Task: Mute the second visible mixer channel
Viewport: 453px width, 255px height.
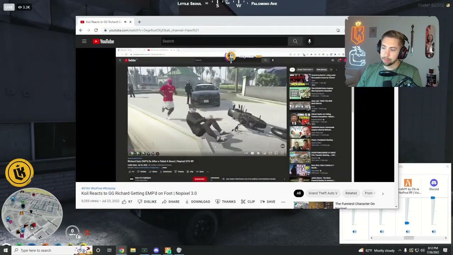Action: pos(382,232)
